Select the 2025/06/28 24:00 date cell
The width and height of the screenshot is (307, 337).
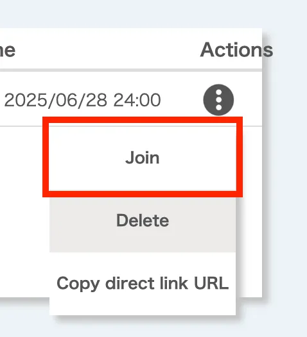coord(82,100)
